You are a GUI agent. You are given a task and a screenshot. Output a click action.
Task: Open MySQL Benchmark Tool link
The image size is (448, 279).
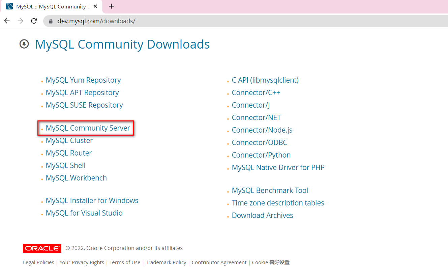click(270, 191)
